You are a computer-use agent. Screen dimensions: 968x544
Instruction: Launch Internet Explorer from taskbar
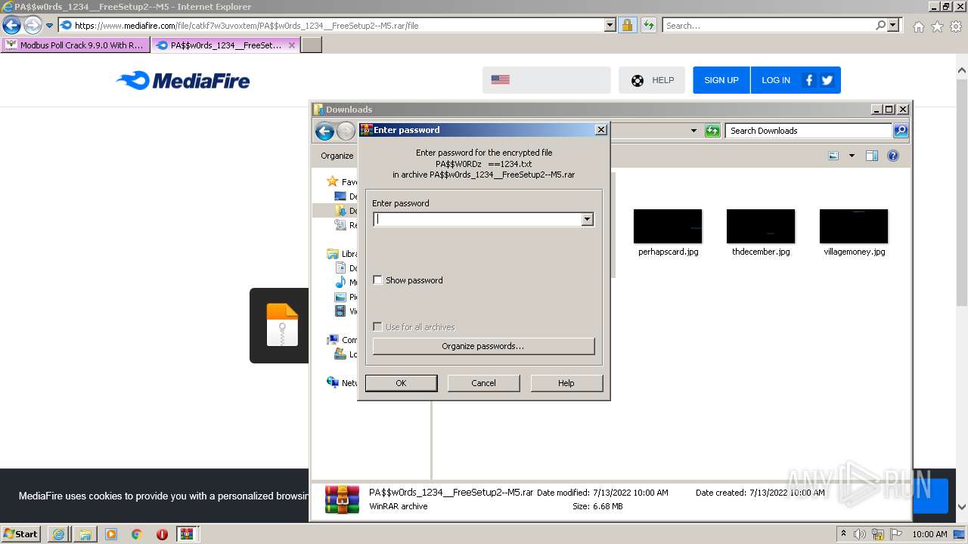point(58,534)
